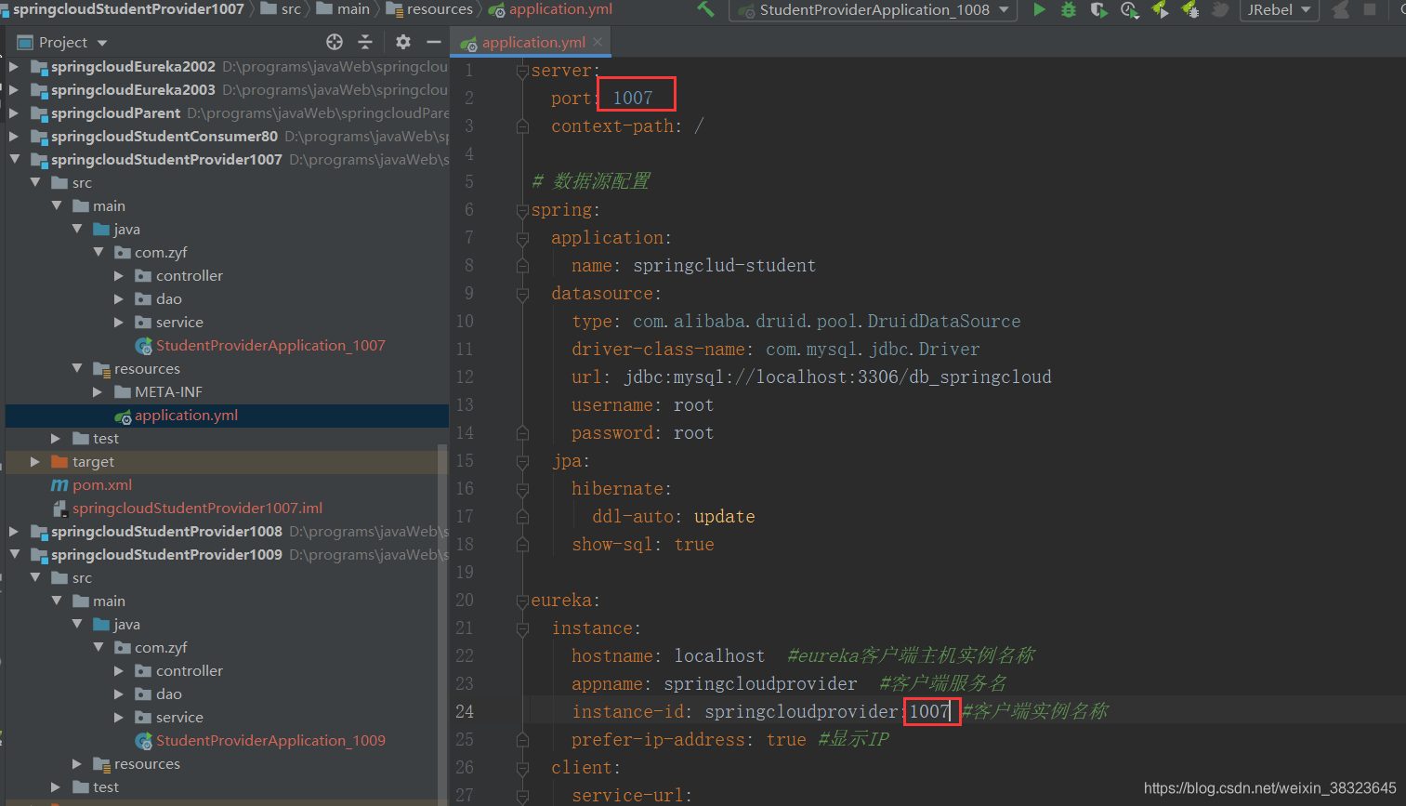Select the application.yml editor tab
This screenshot has width=1406, height=806.
tap(532, 42)
